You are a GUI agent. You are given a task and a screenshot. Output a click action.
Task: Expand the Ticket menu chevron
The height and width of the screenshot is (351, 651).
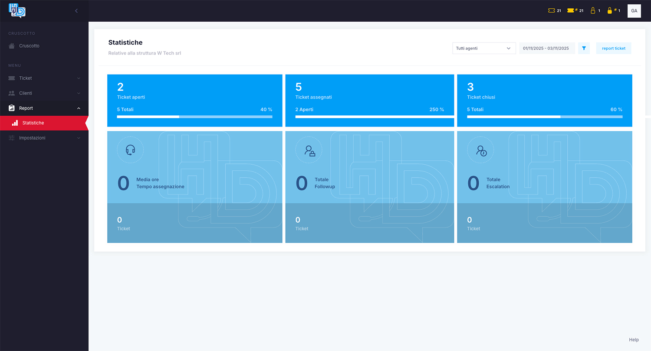pyautogui.click(x=79, y=78)
